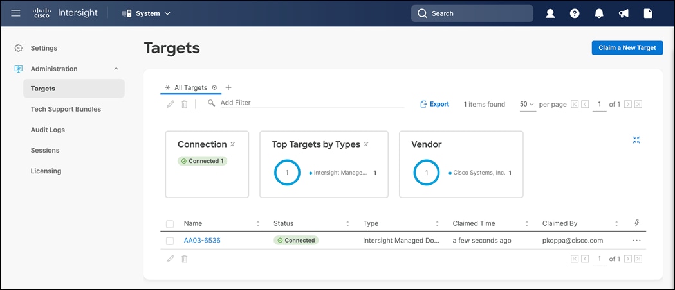Select Targets in the sidebar
The image size is (675, 290).
[74, 89]
